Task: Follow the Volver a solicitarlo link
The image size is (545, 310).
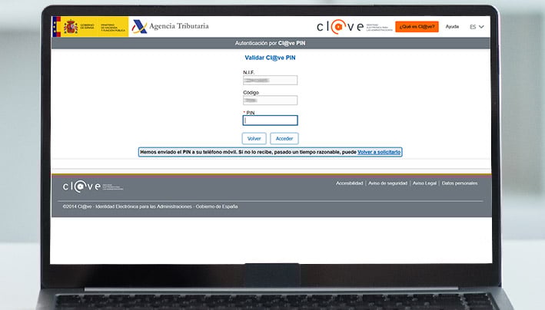Action: click(379, 152)
